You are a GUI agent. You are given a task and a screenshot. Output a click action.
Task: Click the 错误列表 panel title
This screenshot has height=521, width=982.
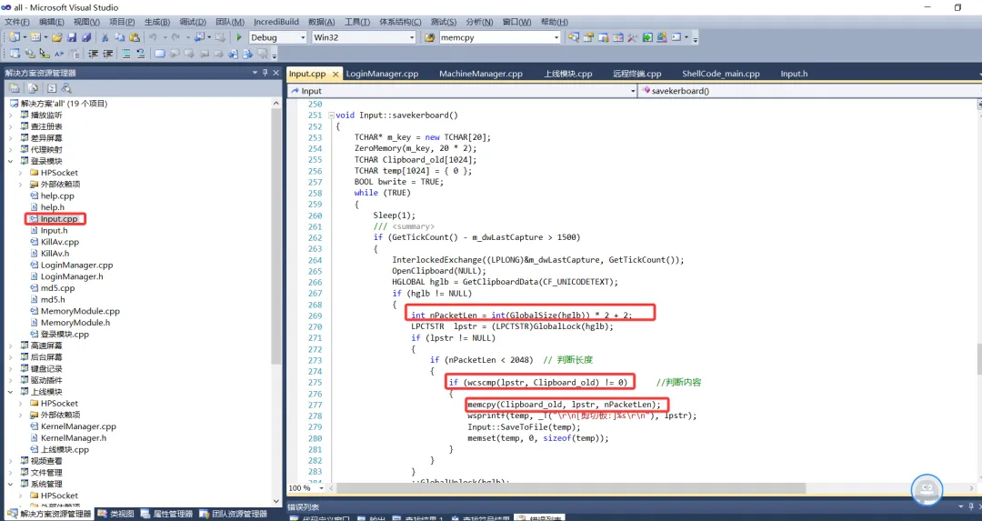tap(303, 506)
